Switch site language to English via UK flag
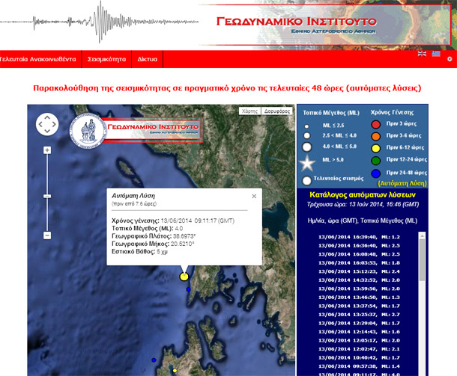 (x=422, y=53)
